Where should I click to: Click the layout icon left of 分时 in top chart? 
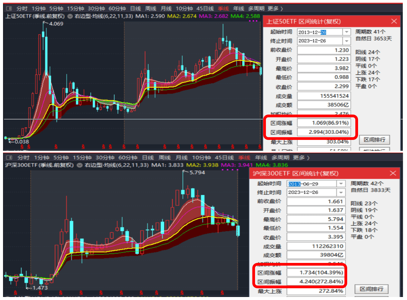9,8
